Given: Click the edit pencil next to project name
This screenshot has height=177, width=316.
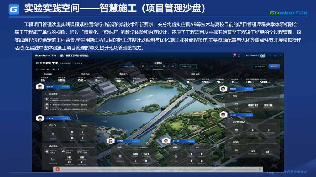Looking at the screenshot, I should pos(82,63).
